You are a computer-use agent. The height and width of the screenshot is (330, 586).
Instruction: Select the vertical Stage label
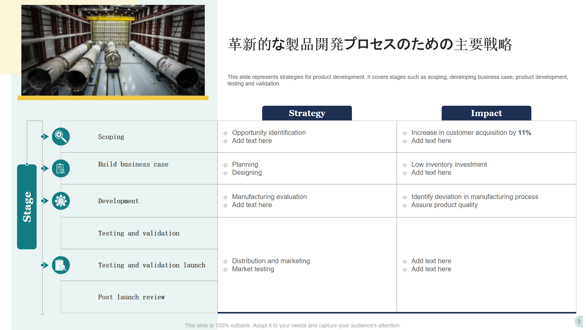click(x=27, y=207)
